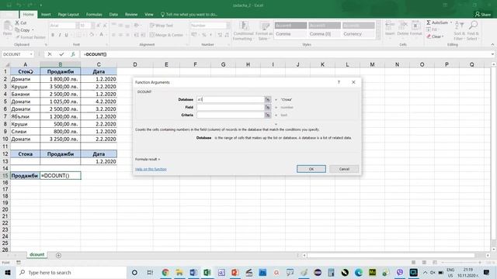Click the Share button
Screen dimensions: 497x279
483,14
